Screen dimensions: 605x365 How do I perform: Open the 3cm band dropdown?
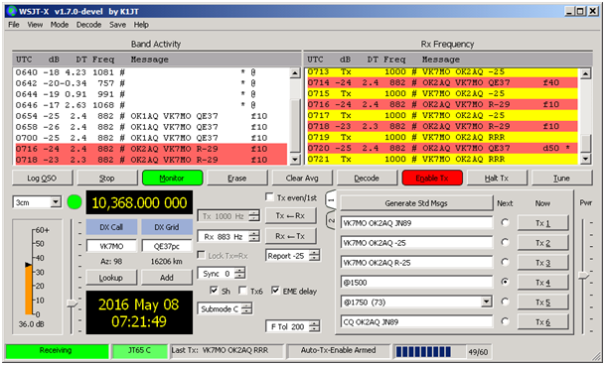(x=56, y=202)
